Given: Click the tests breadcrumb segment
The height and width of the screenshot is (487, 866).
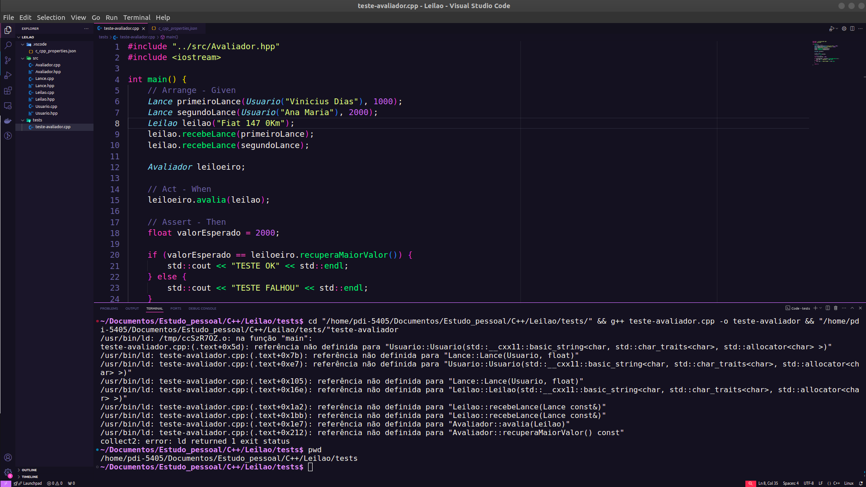Looking at the screenshot, I should point(103,37).
